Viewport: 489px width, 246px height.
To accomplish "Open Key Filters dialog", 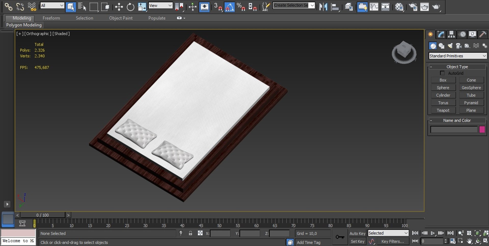I will [392, 241].
